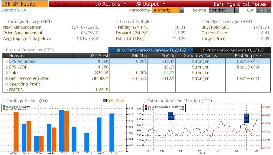Toggle the Q2s Only checkbox
273x155 pixels.
105,101
